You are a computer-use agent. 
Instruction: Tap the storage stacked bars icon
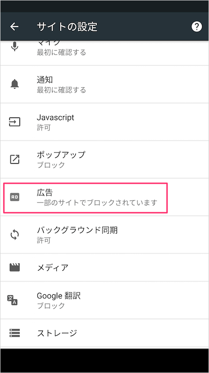[15, 333]
